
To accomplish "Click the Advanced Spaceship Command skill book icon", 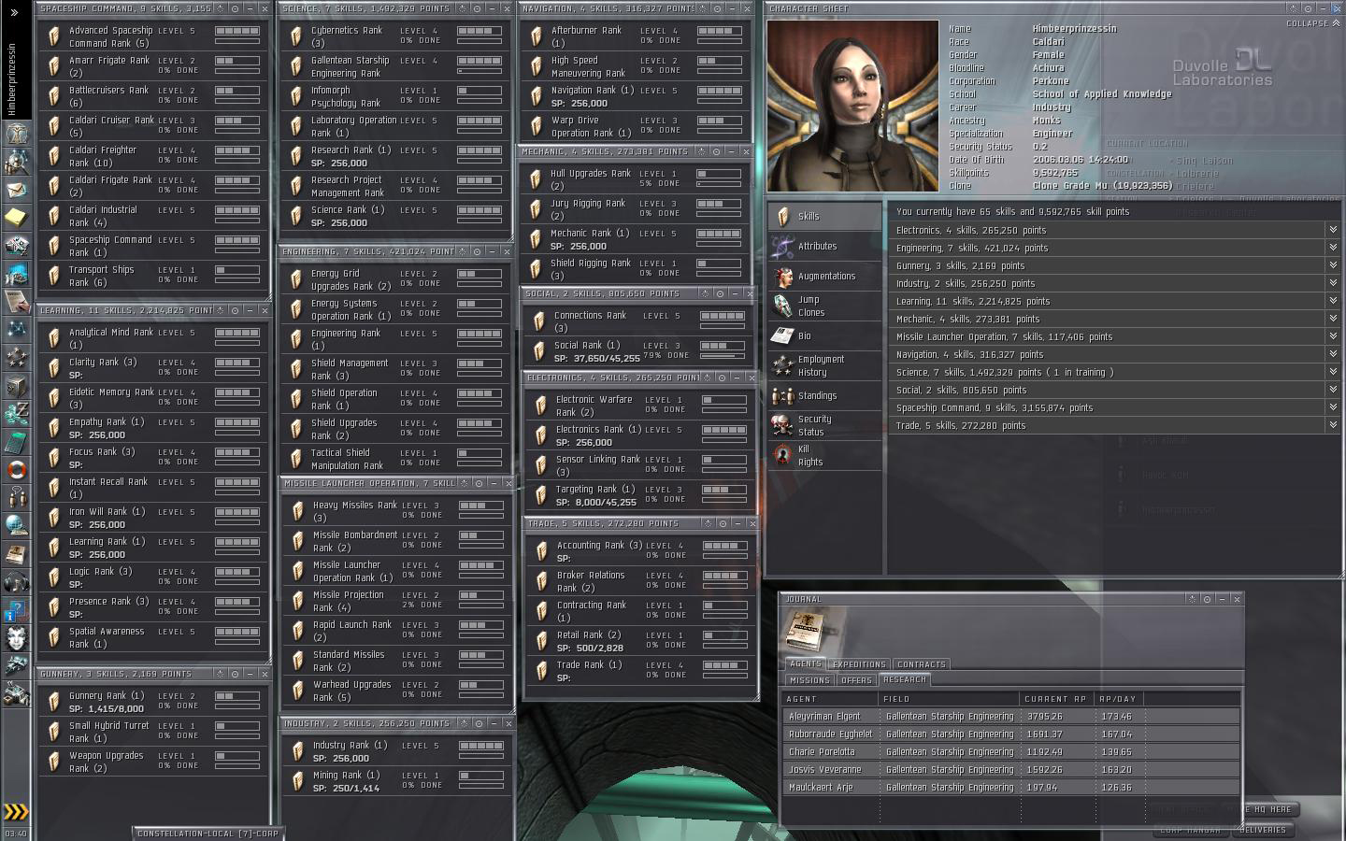I will point(55,36).
